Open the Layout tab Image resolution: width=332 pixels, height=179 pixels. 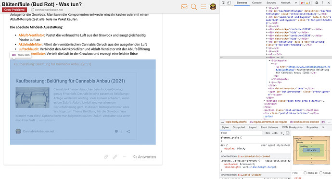pyautogui.click(x=253, y=127)
